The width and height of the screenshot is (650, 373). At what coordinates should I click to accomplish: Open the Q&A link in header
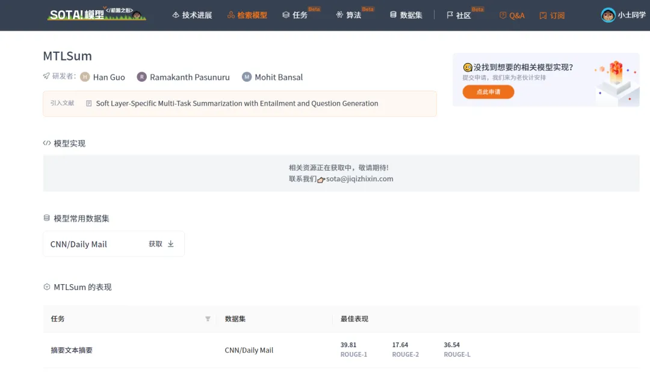point(512,15)
